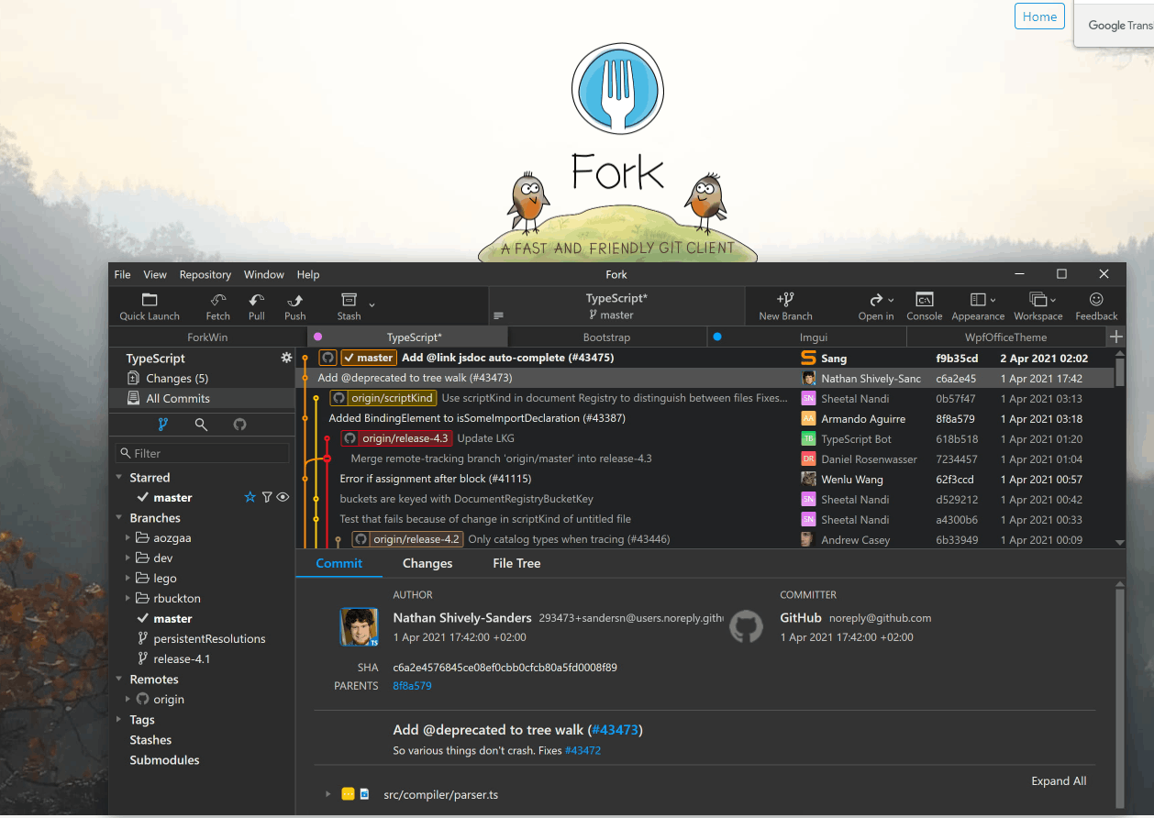Open the Help menu
The width and height of the screenshot is (1154, 818).
click(308, 274)
